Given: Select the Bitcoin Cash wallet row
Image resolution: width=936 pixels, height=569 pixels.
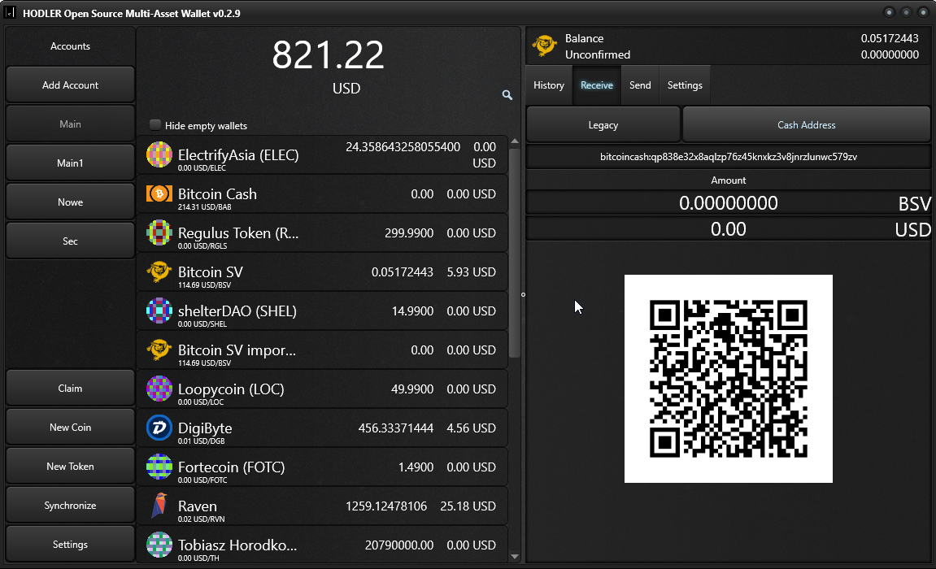Looking at the screenshot, I should click(322, 193).
